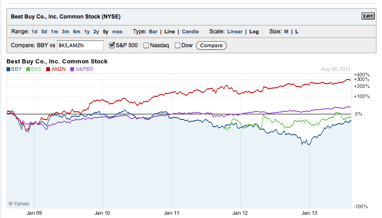Switch to 3m range
This screenshot has height=218, width=382.
(x=65, y=32)
